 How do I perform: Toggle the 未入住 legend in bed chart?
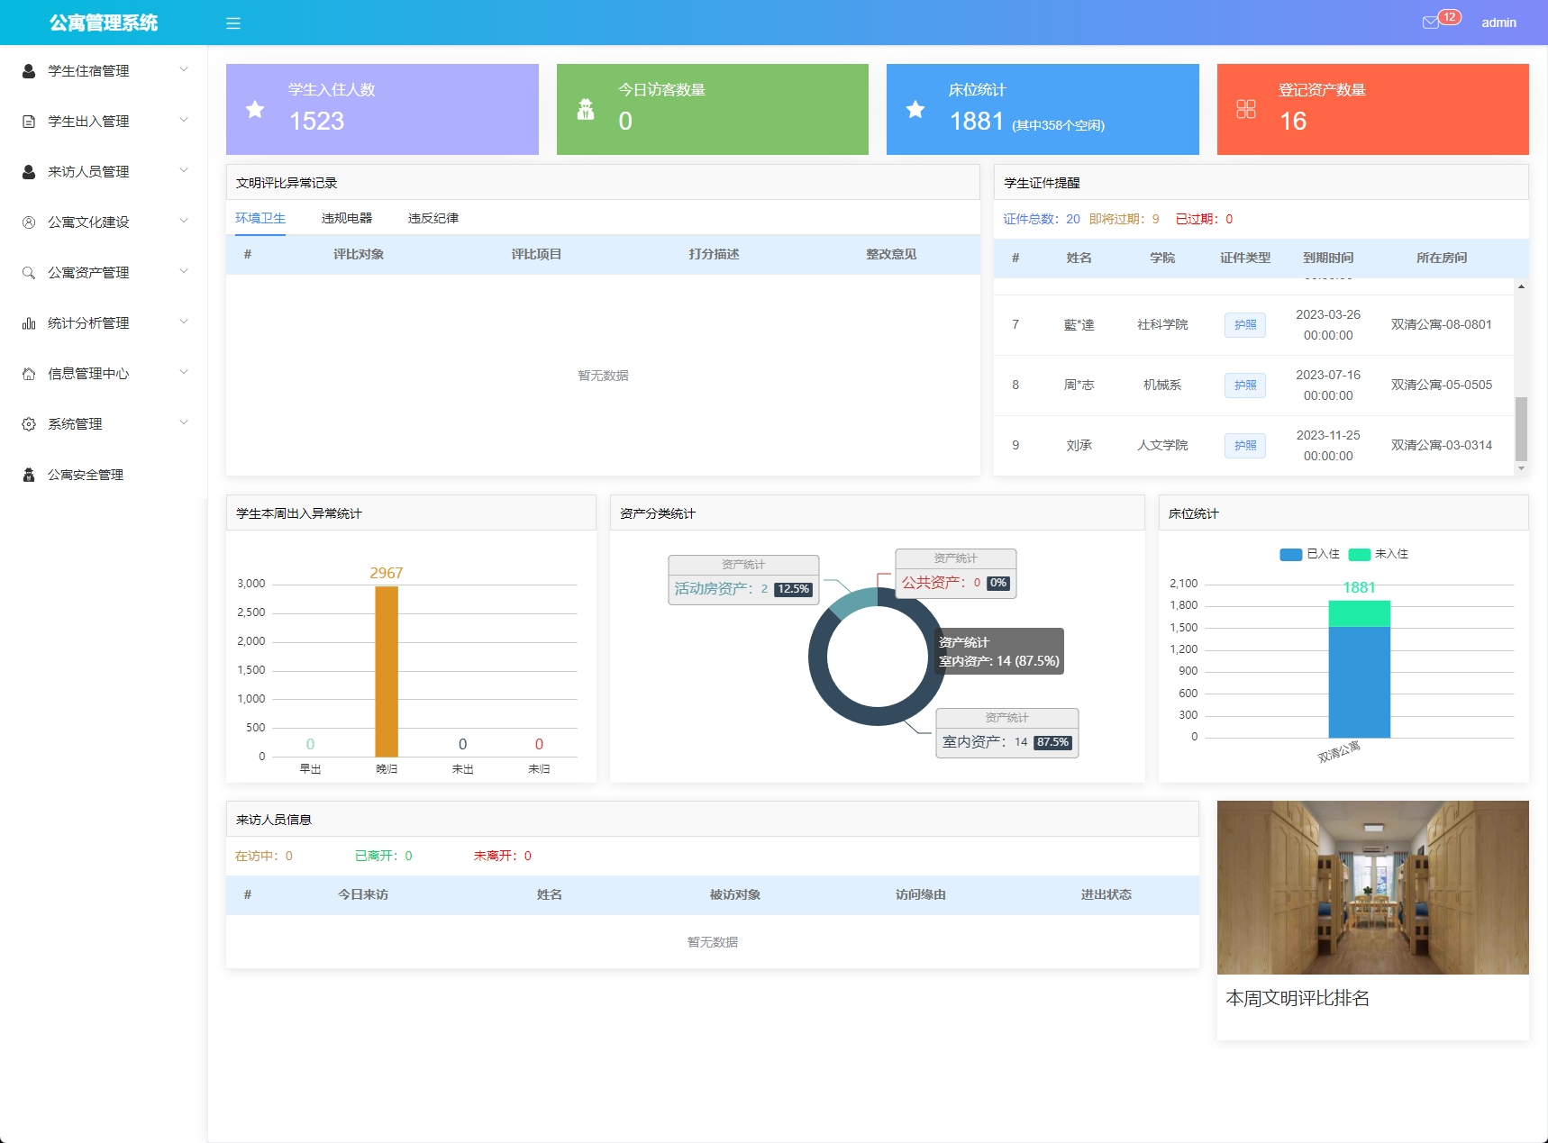[x=1378, y=554]
